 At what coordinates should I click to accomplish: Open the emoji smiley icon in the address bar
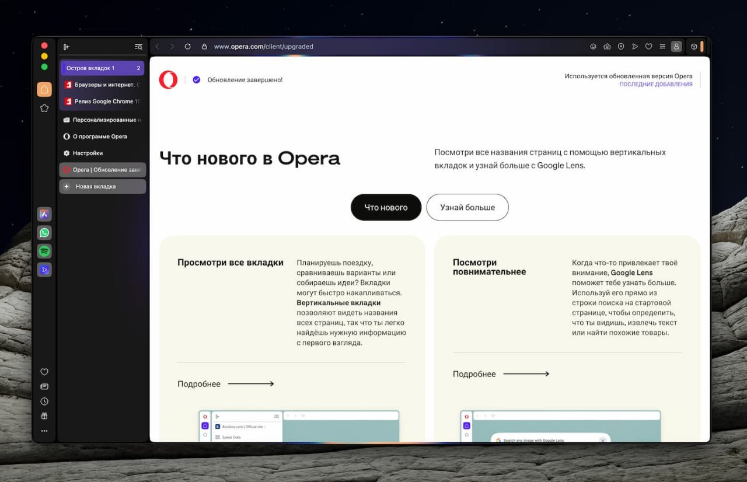(x=594, y=47)
